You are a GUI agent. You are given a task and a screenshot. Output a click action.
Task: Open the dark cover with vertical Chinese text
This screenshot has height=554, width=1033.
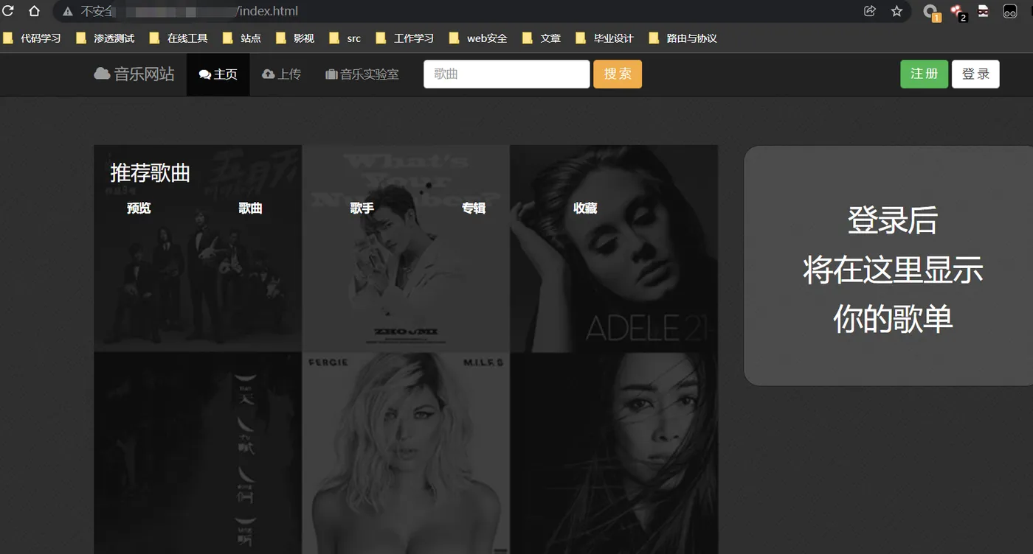tap(198, 453)
